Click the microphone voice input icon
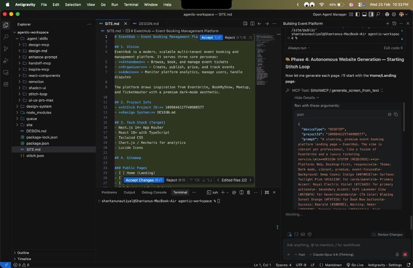Screen dimensions: 413x268 click(x=397, y=254)
